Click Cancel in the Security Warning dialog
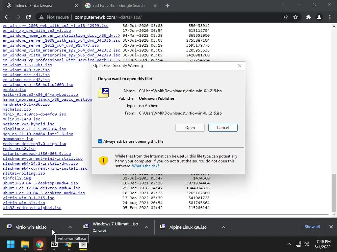This screenshot has height=252, width=337. coord(223,128)
